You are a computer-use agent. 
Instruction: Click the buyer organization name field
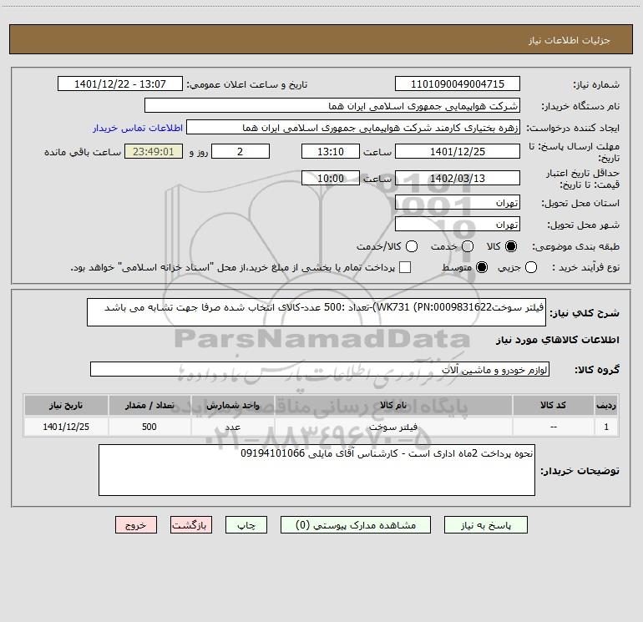332,106
